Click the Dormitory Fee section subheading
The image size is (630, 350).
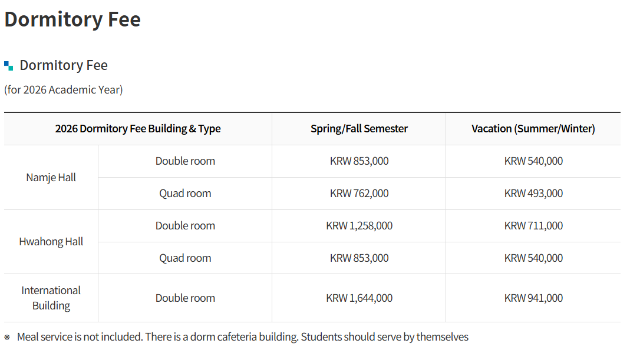(64, 65)
